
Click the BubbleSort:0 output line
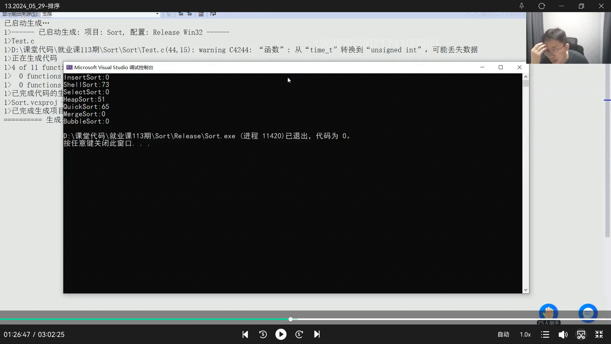[86, 121]
